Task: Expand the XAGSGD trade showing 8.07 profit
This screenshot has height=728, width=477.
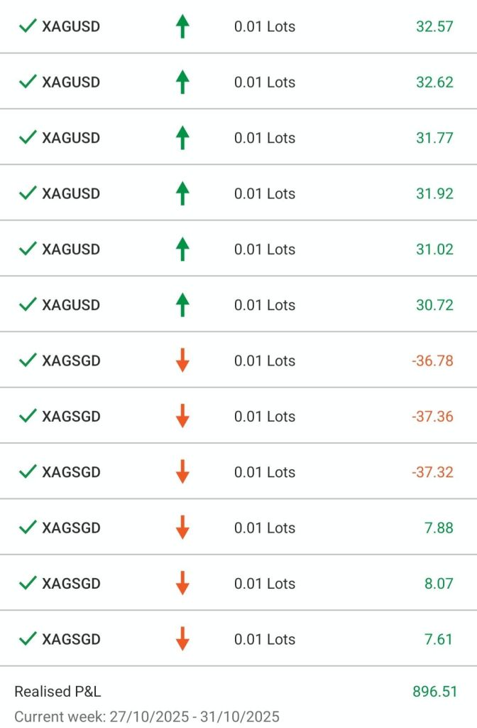Action: click(238, 584)
